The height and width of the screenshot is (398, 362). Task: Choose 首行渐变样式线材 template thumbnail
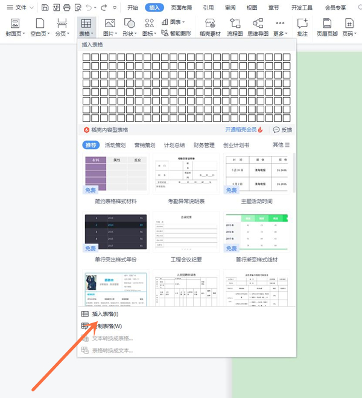[x=256, y=232]
